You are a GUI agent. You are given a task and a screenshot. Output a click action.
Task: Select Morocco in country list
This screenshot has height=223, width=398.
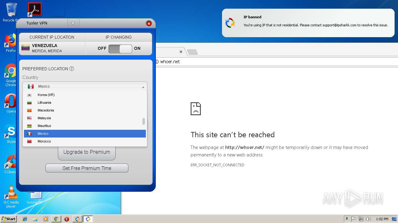point(85,141)
